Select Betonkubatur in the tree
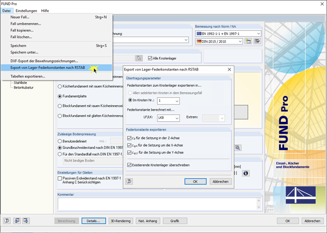This screenshot has width=327, height=233. tap(24, 88)
